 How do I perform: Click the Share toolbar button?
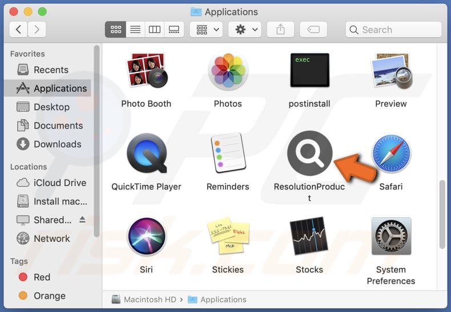tap(280, 29)
